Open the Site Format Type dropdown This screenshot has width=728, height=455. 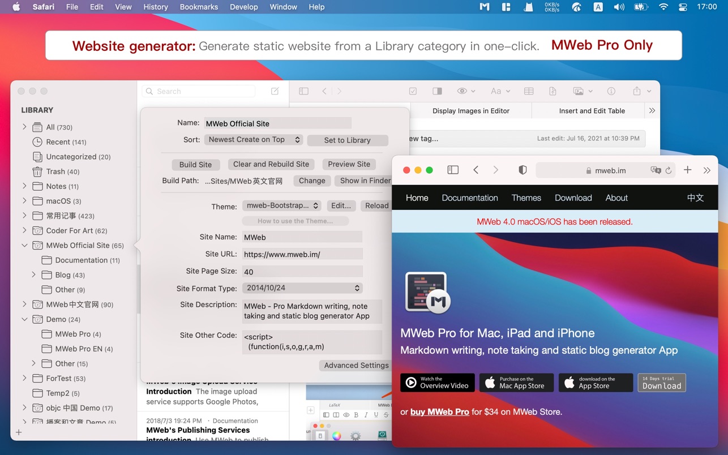[x=302, y=288]
